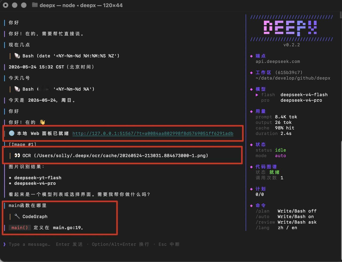The height and width of the screenshot is (262, 342).
Task: Click the 状态 就绪 code graph status
Action: 267,172
